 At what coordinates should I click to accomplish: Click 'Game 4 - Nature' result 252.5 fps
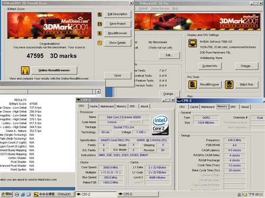36,131
